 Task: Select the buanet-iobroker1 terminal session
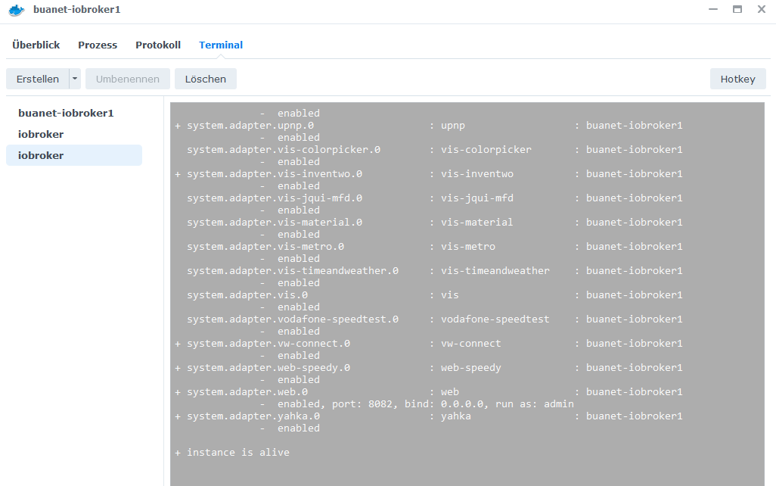pyautogui.click(x=66, y=113)
